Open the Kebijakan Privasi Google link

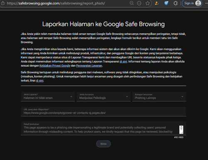(55, 66)
